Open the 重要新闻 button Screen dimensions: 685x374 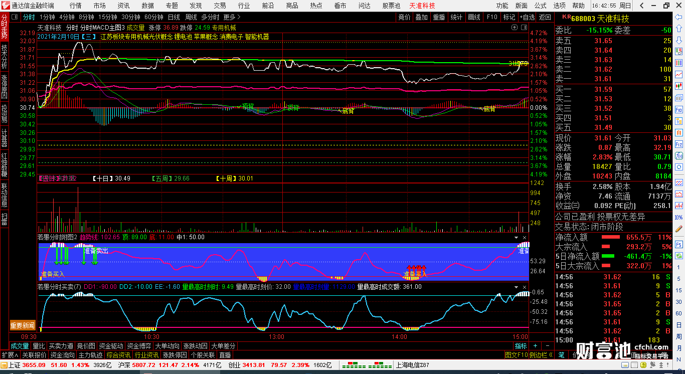(x=23, y=326)
